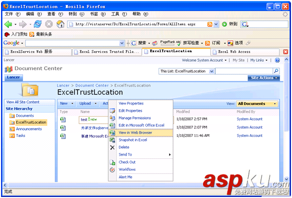
Task: Switch to Excel Web Access tab
Action: point(245,52)
